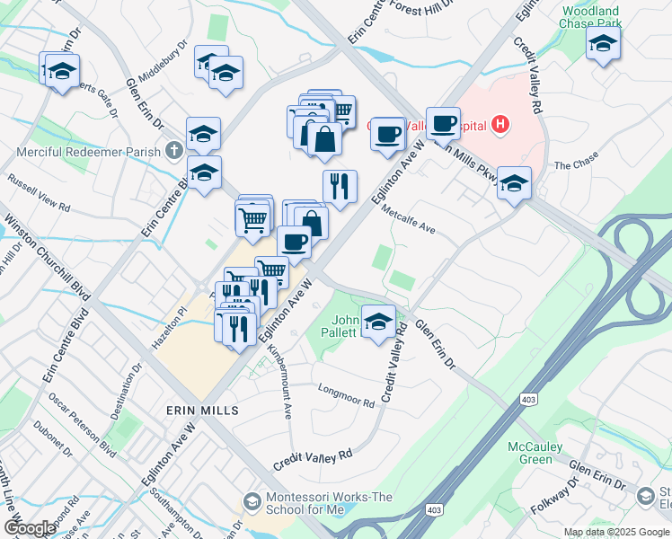Click the coffee marker above the shopping carts
Viewport: 672px width, 539px height.
click(294, 243)
